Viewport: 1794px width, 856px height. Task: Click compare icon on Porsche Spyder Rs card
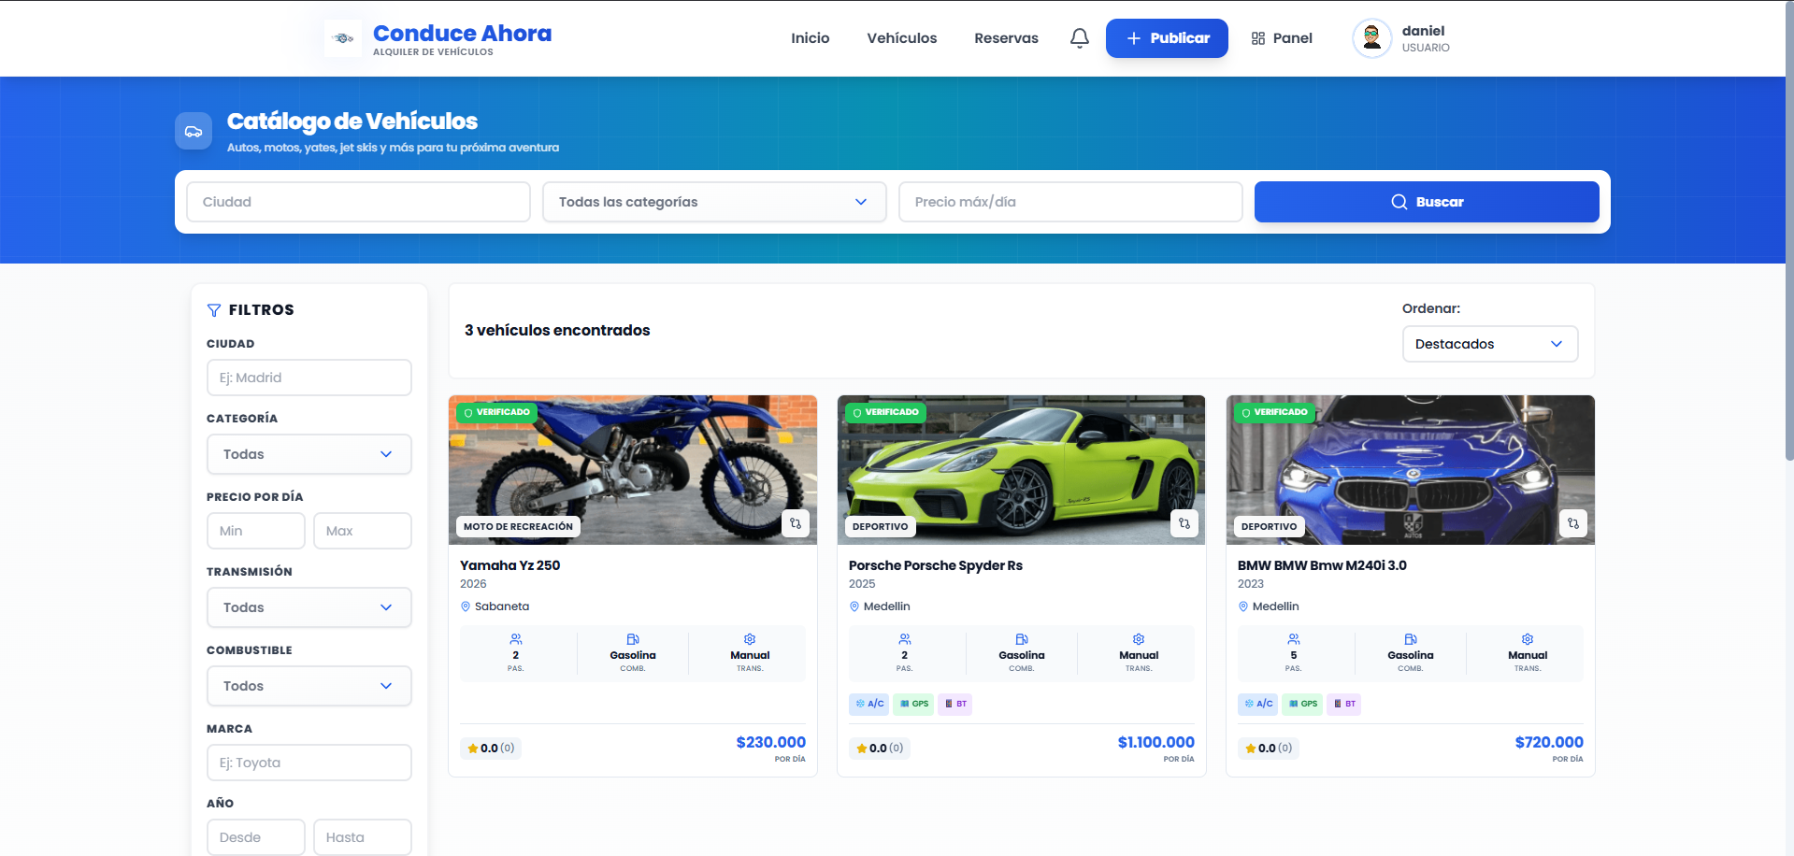[1184, 523]
